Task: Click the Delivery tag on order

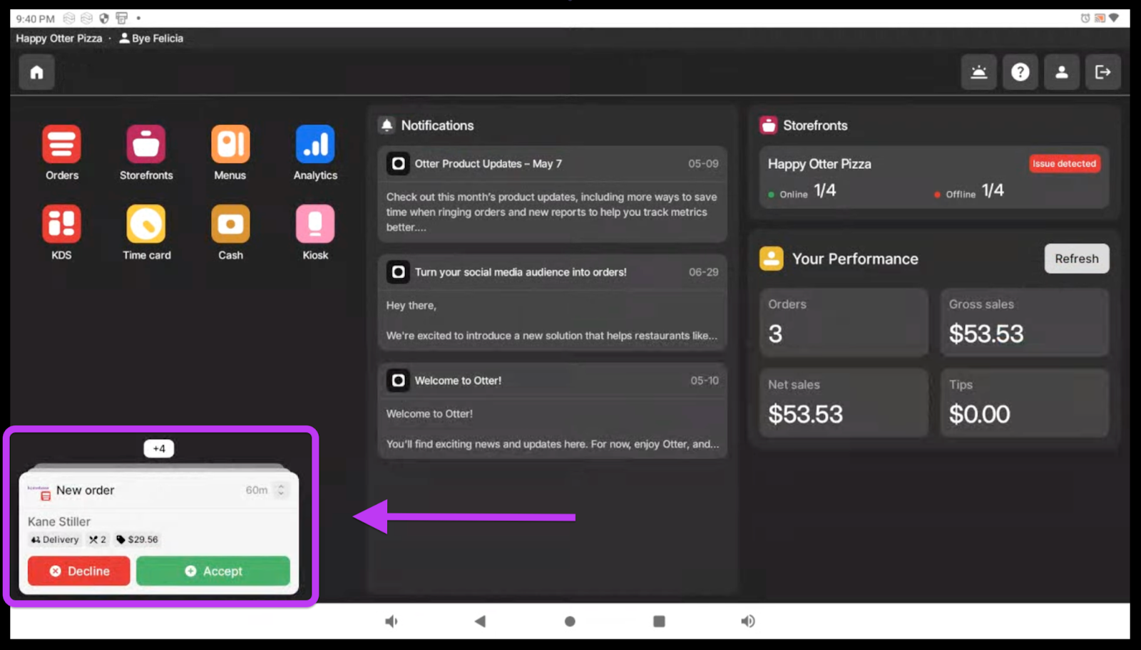Action: 55,540
